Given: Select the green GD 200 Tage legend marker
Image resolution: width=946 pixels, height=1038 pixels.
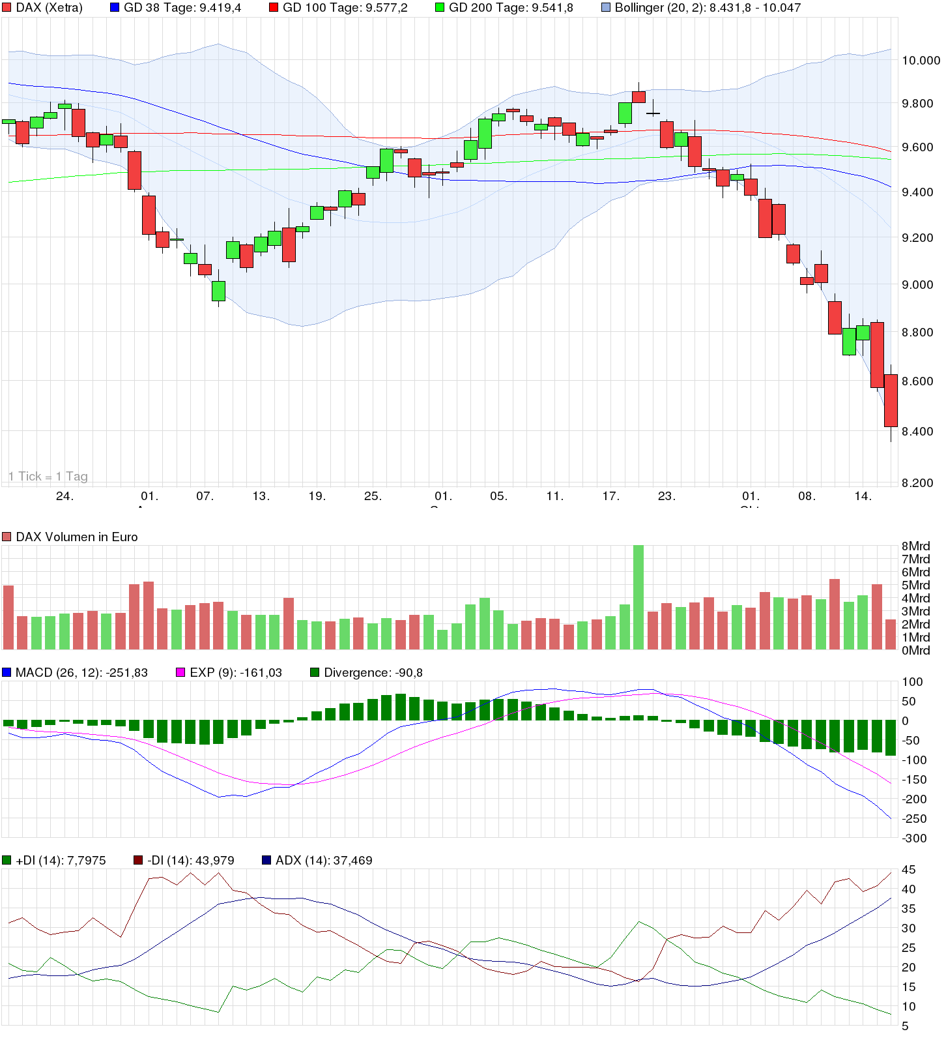Looking at the screenshot, I should 440,8.
